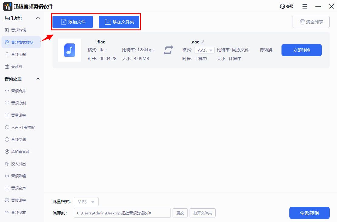
Task: Click the 时长: 00:04:28 text
Action: pyautogui.click(x=102, y=59)
